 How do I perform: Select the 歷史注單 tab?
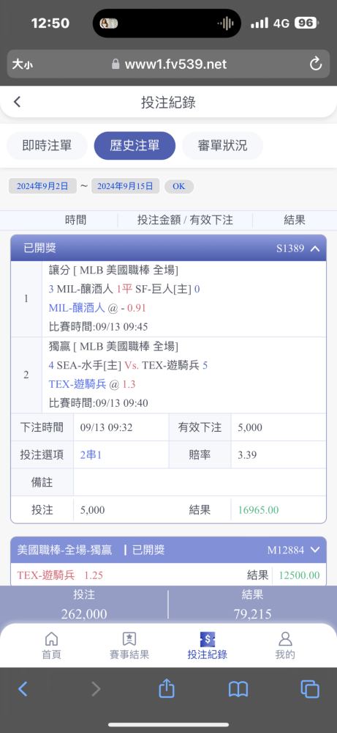point(135,146)
